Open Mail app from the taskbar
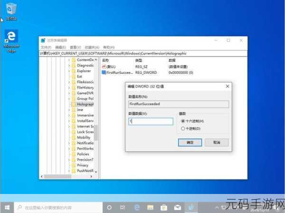Image resolution: width=285 pixels, height=213 pixels. click(177, 207)
